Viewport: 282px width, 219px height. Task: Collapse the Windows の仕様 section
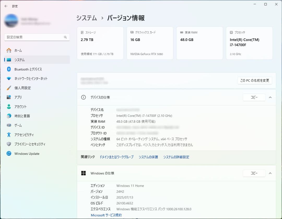tap(270, 173)
